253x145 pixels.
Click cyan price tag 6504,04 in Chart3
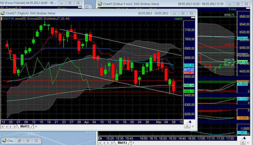point(242,38)
